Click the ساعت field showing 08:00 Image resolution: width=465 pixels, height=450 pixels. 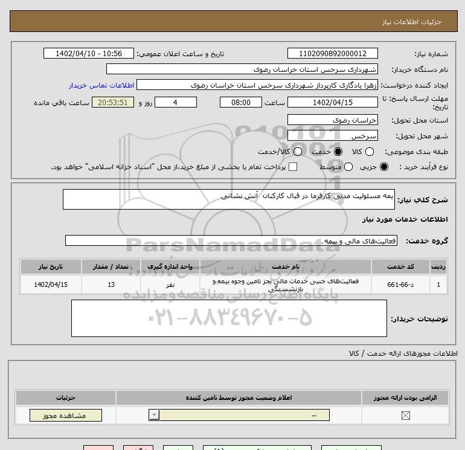[241, 102]
